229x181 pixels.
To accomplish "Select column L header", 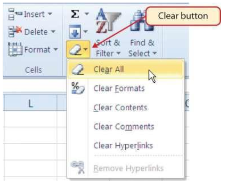I will (x=30, y=103).
